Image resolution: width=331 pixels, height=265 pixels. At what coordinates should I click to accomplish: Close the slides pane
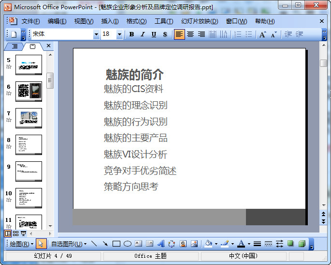point(48,46)
